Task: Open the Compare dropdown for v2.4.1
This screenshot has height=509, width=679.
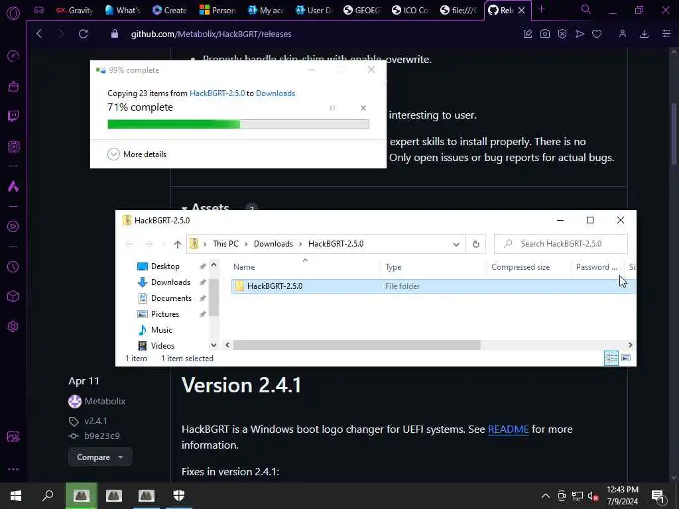Action: pyautogui.click(x=99, y=457)
